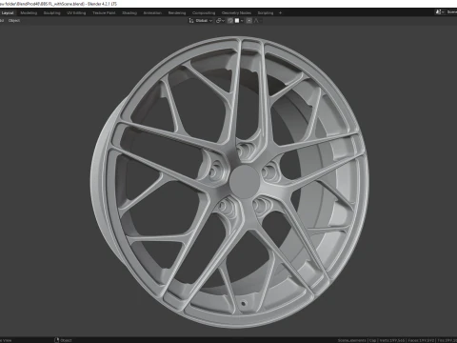Switch to the Shading workspace tab
The width and height of the screenshot is (457, 343).
129,13
